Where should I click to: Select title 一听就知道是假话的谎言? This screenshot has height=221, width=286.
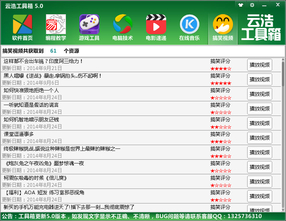click(x=31, y=105)
